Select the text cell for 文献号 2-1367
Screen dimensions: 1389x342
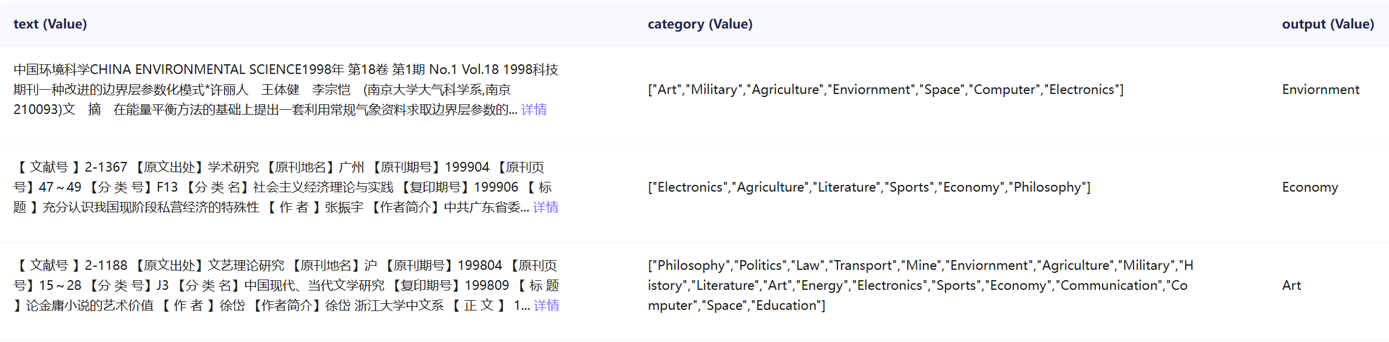[x=285, y=187]
